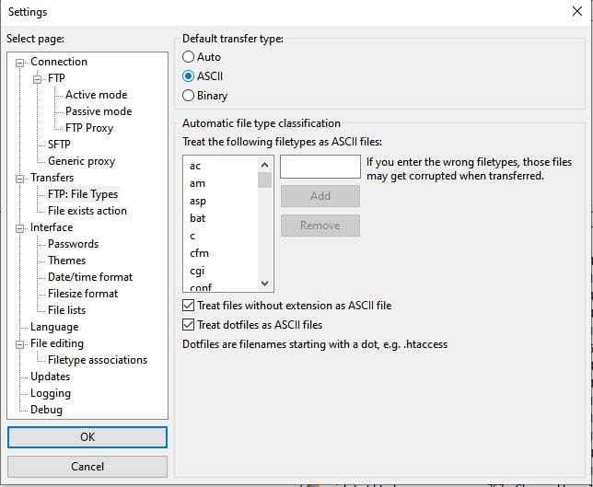Image resolution: width=593 pixels, height=487 pixels.
Task: Click the filetype list scroll down arrow
Action: coord(265,284)
